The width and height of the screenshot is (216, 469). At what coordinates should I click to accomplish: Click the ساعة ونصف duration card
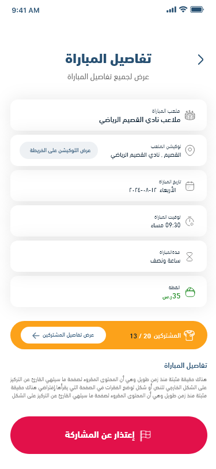[x=108, y=256]
